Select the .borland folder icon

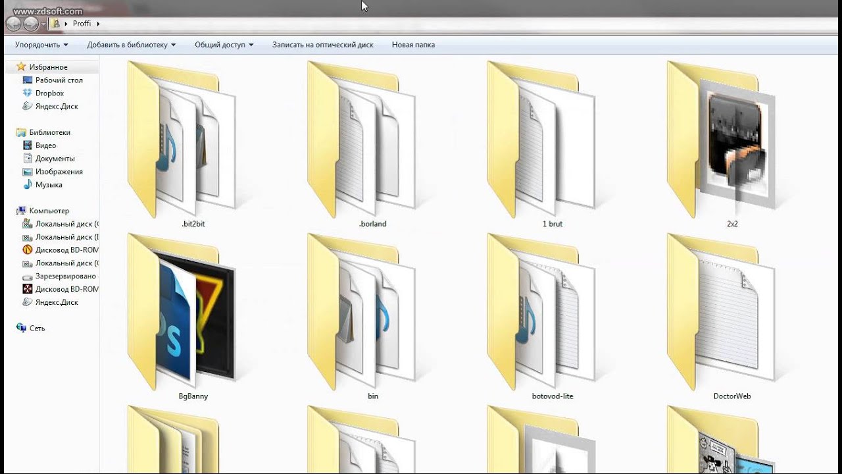pos(361,140)
